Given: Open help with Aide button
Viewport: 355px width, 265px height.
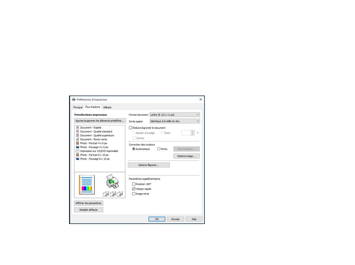Looking at the screenshot, I should (194, 219).
